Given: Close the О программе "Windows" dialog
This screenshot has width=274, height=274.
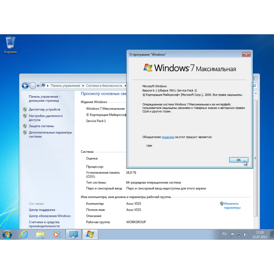Looking at the screenshot, I should pyautogui.click(x=246, y=54).
